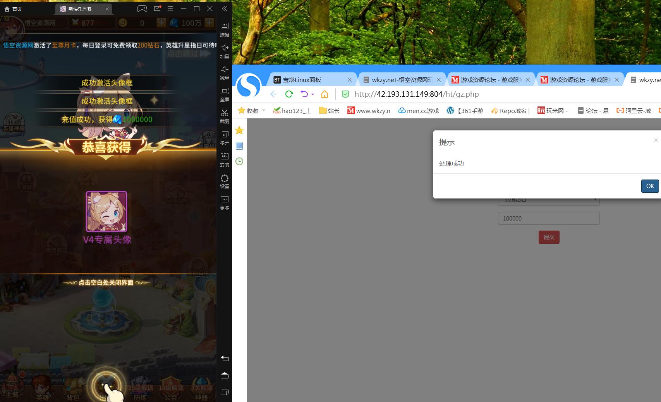Expand the favorites bookmark dropdown arrow

[264, 111]
